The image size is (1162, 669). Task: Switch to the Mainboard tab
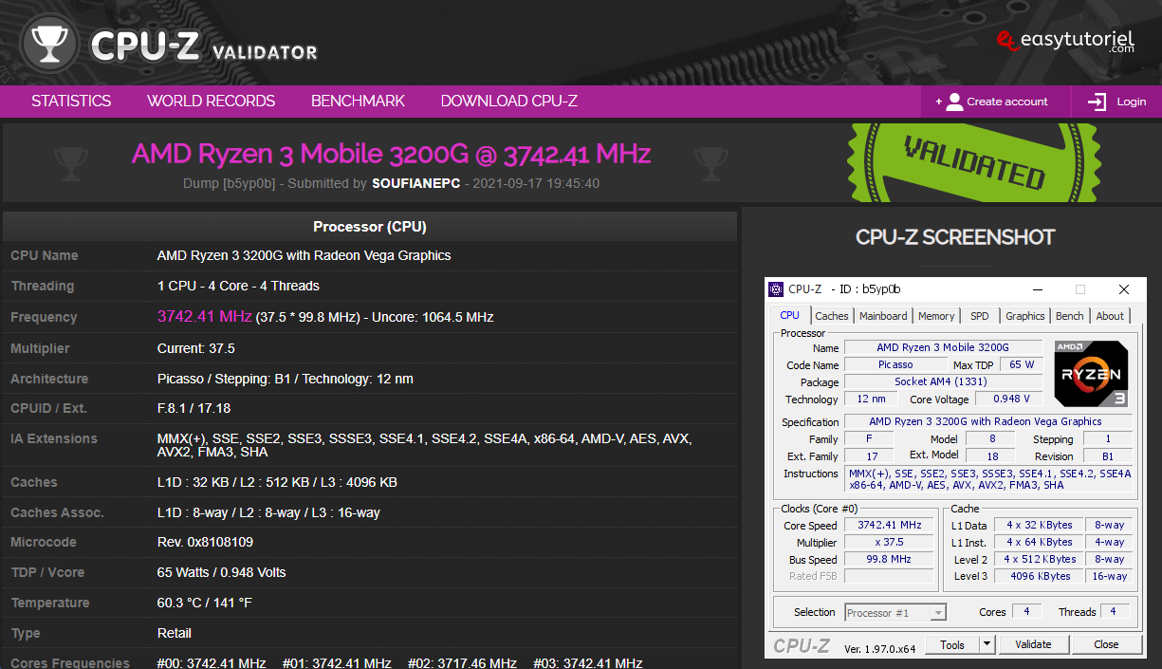coord(883,316)
